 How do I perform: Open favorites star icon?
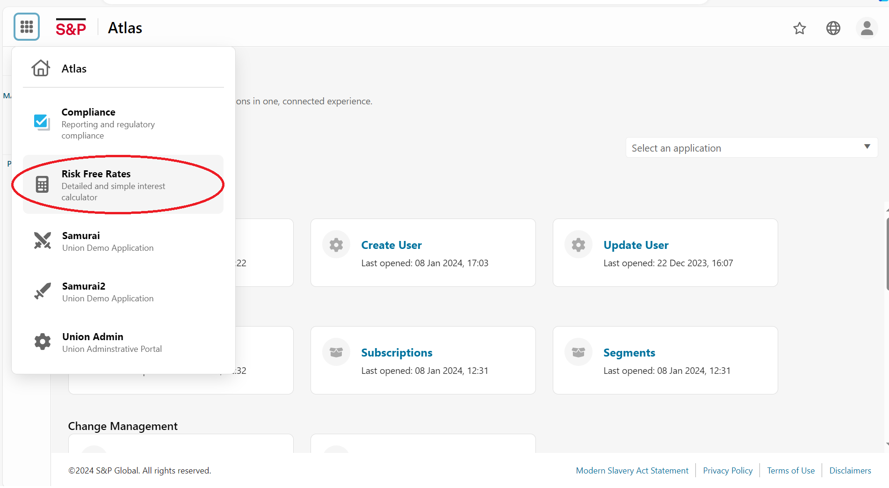tap(800, 28)
